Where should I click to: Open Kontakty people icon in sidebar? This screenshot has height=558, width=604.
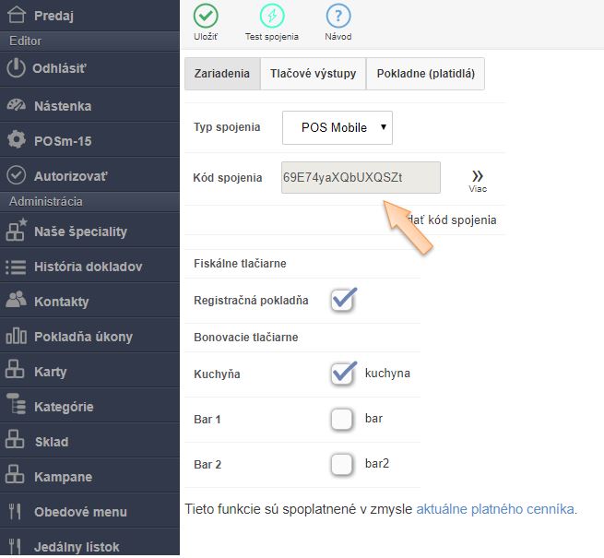click(16, 301)
